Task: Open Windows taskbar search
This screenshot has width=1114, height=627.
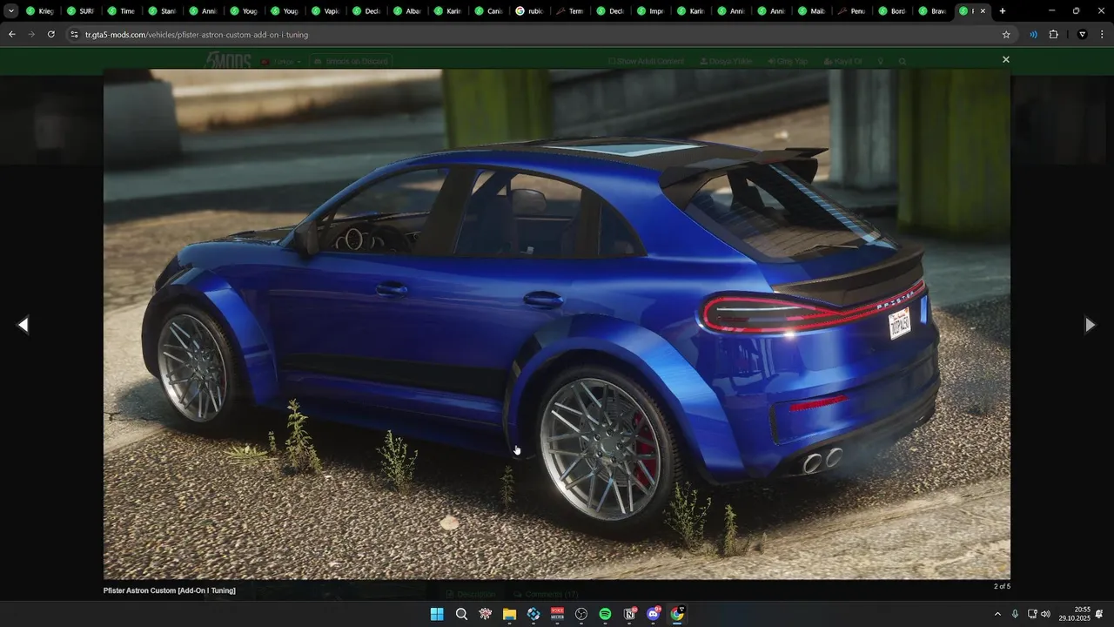Action: click(461, 614)
